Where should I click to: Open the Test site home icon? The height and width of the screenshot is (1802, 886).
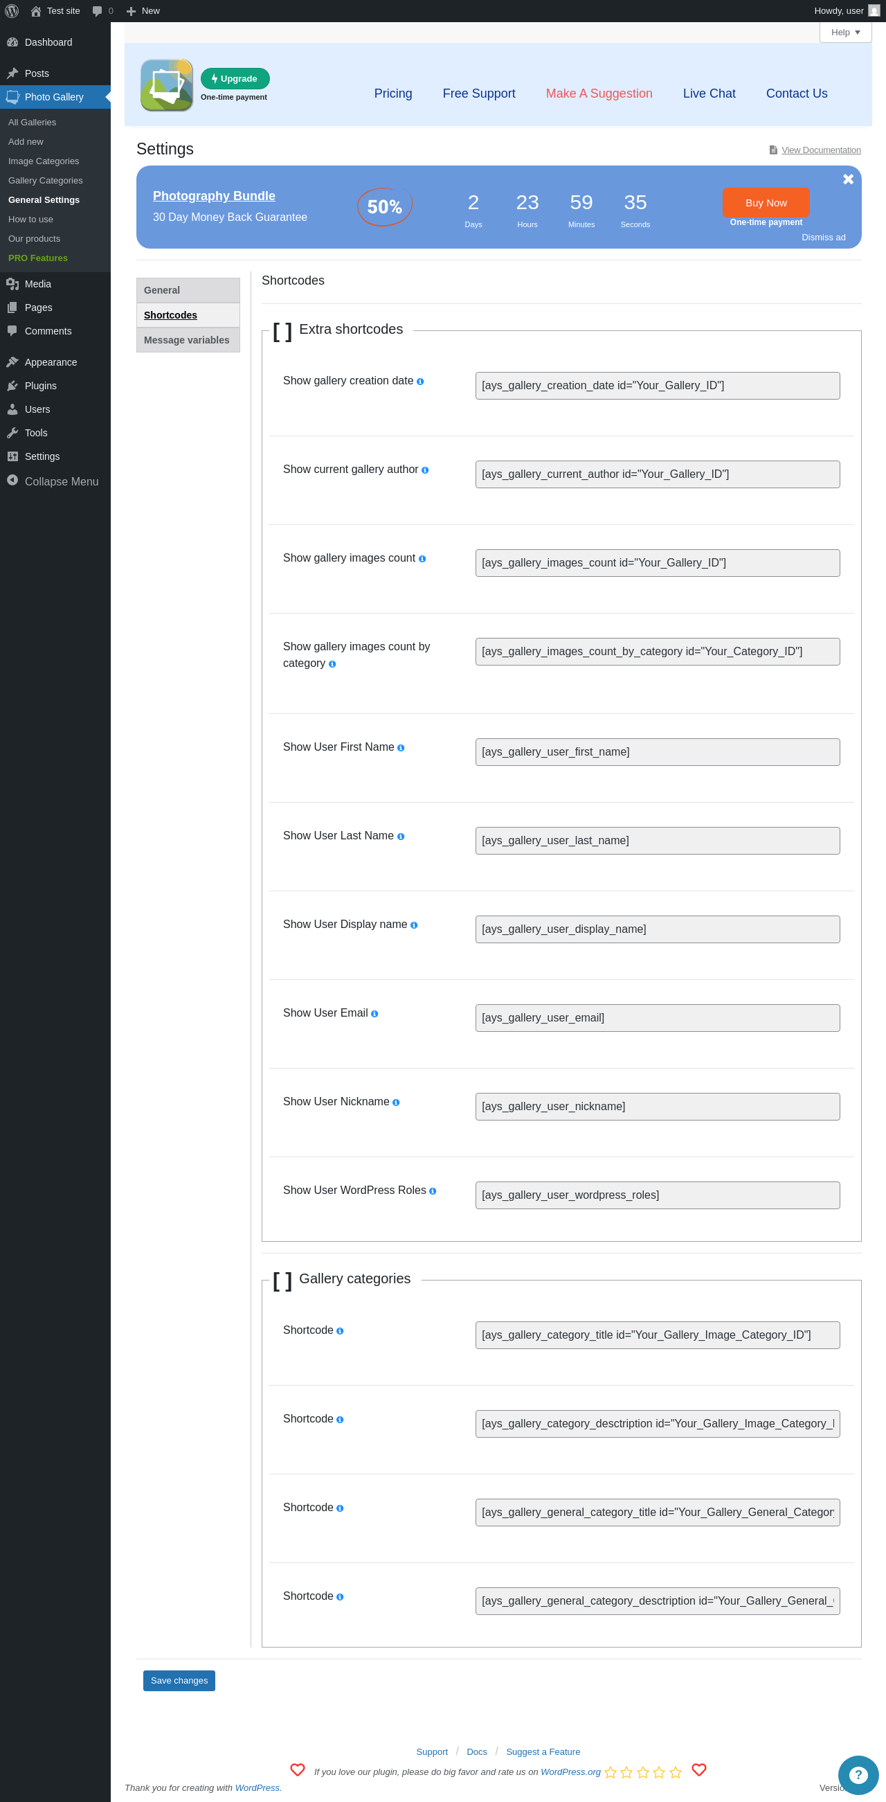36,10
